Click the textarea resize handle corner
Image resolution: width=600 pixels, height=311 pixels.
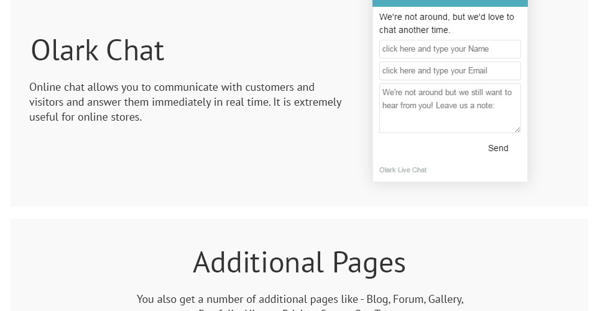[517, 129]
